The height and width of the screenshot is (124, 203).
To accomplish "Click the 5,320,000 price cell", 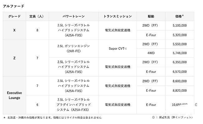I will point(180,35).
